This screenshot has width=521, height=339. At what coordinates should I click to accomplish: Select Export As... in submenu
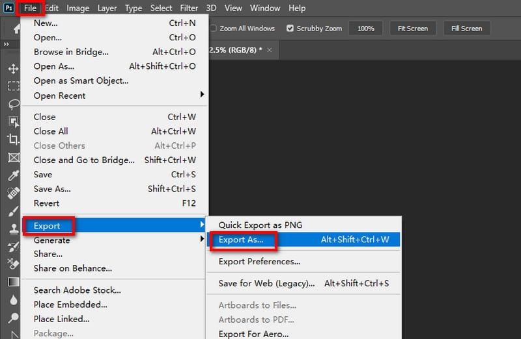click(x=303, y=239)
